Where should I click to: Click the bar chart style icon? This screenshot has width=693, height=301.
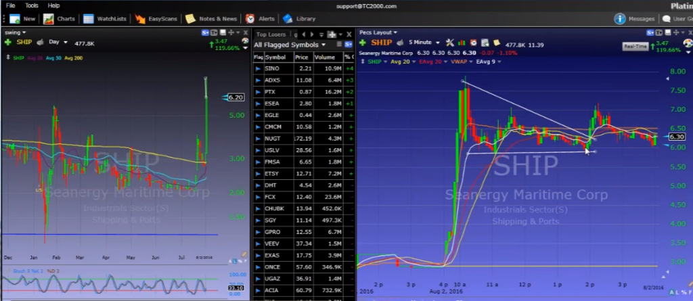462,43
